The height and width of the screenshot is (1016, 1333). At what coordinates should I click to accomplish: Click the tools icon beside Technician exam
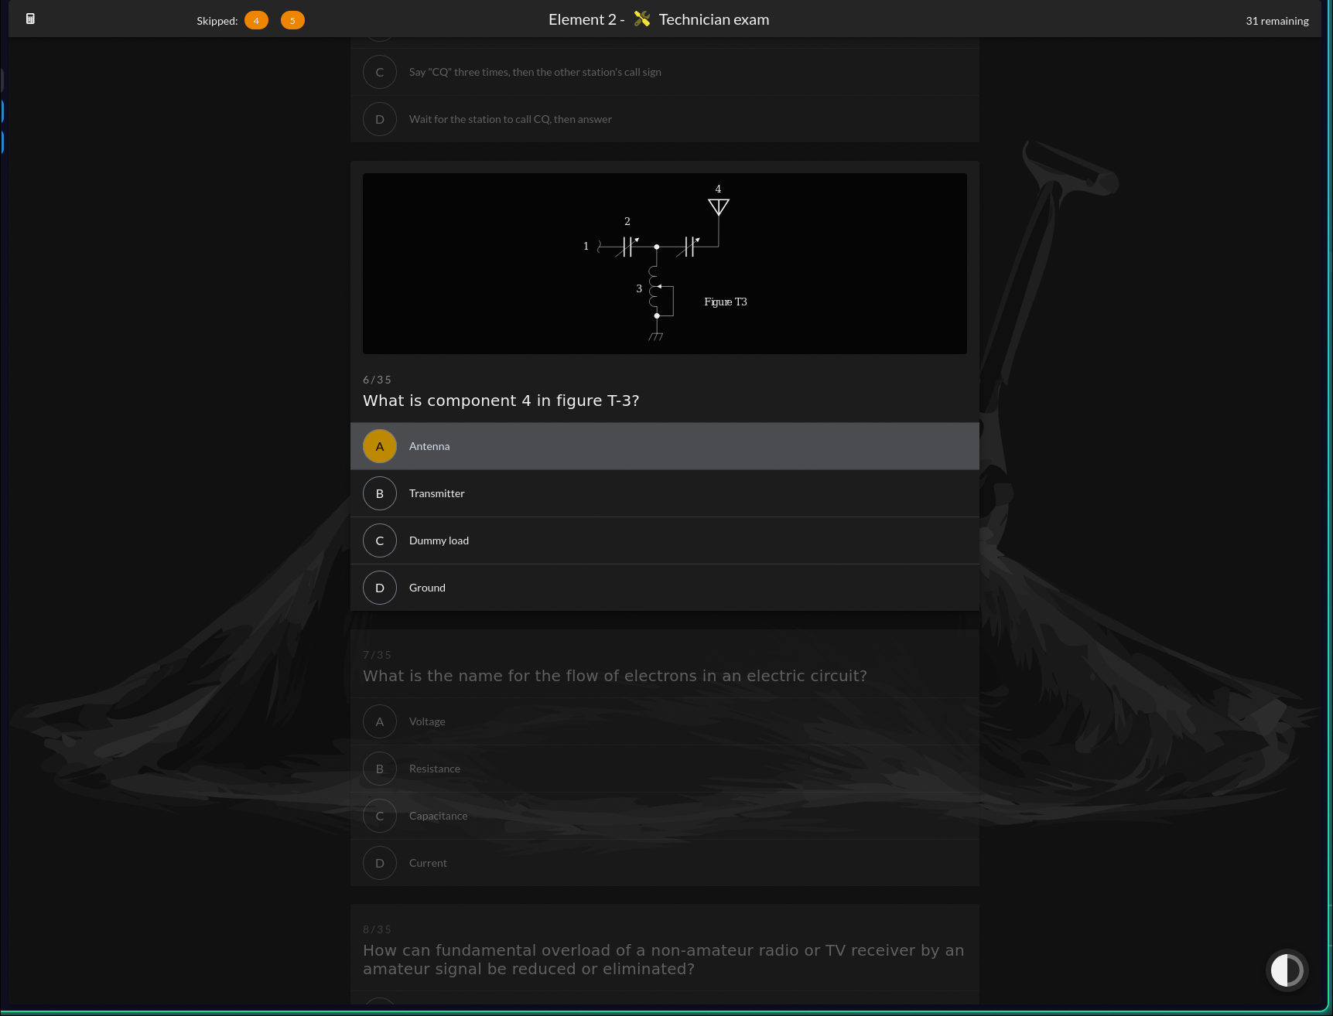(x=642, y=19)
